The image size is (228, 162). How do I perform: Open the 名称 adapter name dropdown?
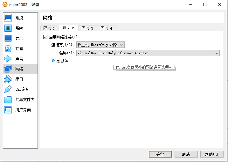(x=148, y=53)
